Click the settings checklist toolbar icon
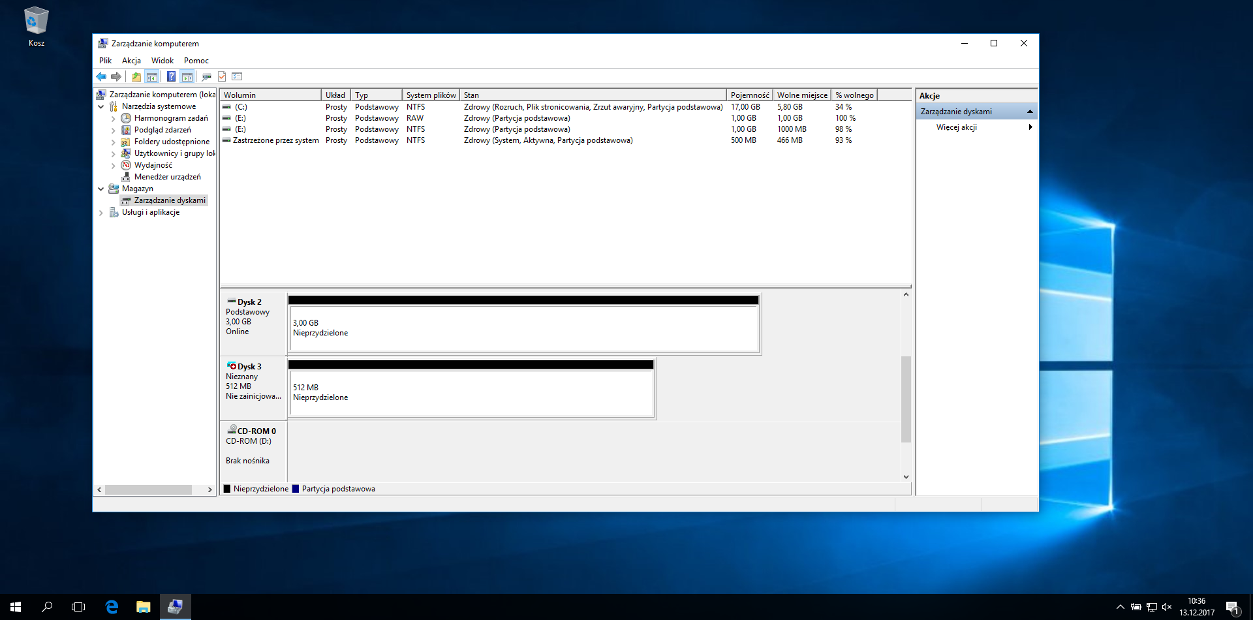The width and height of the screenshot is (1253, 620). click(237, 77)
